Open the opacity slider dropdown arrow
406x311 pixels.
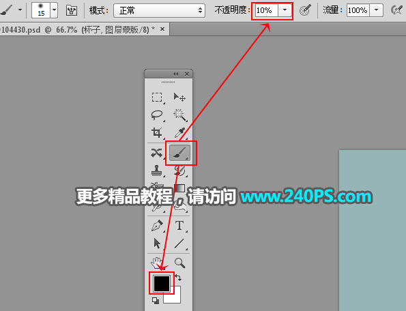coord(285,10)
